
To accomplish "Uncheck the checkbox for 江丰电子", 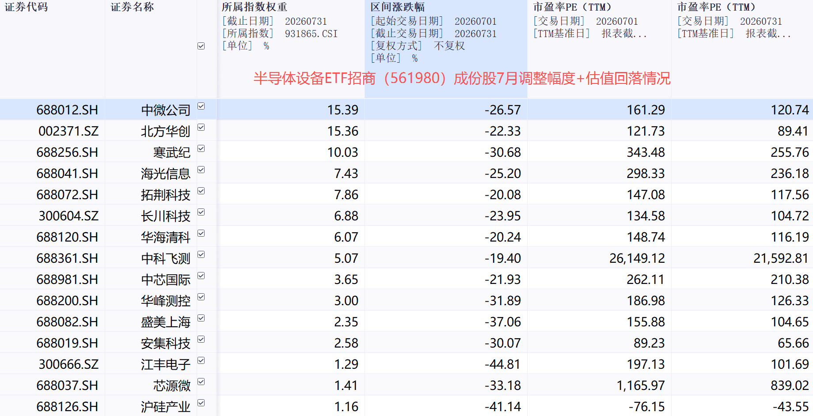I will click(x=201, y=360).
